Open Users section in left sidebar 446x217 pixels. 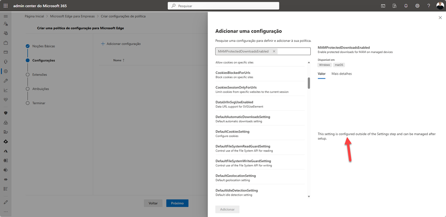6,24
